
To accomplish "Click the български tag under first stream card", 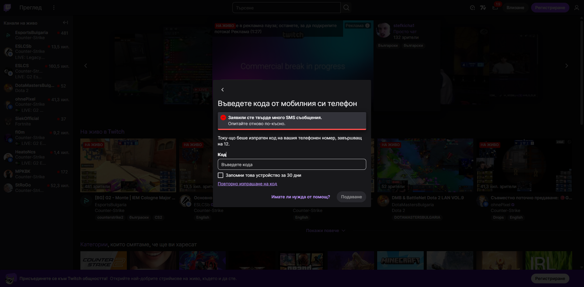I will click(x=139, y=217).
